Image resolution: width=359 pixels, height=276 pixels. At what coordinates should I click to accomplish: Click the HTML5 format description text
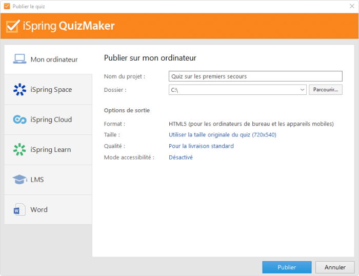251,124
